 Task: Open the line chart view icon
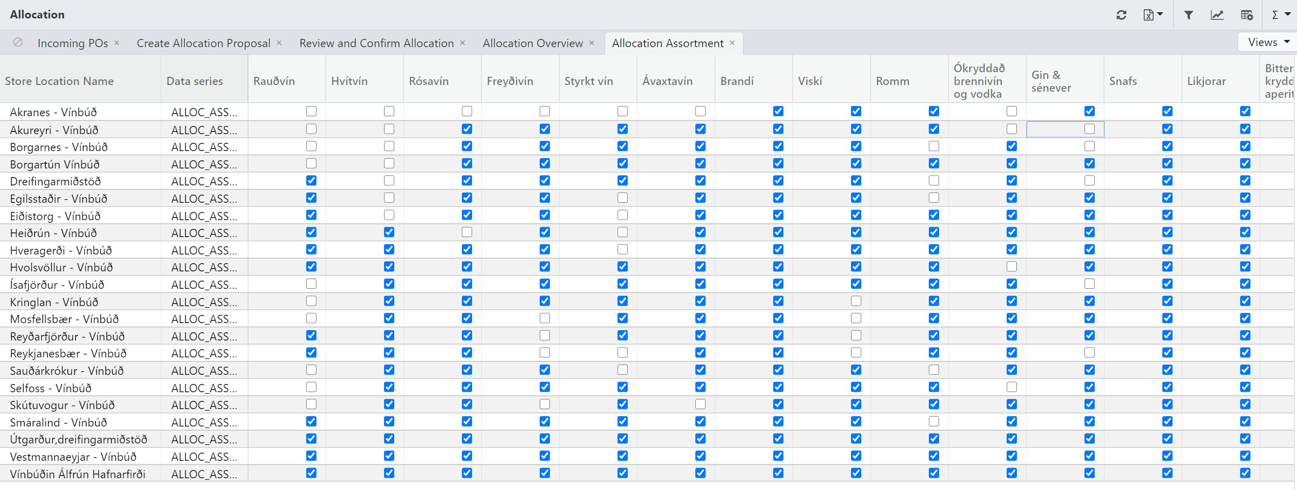(x=1217, y=15)
